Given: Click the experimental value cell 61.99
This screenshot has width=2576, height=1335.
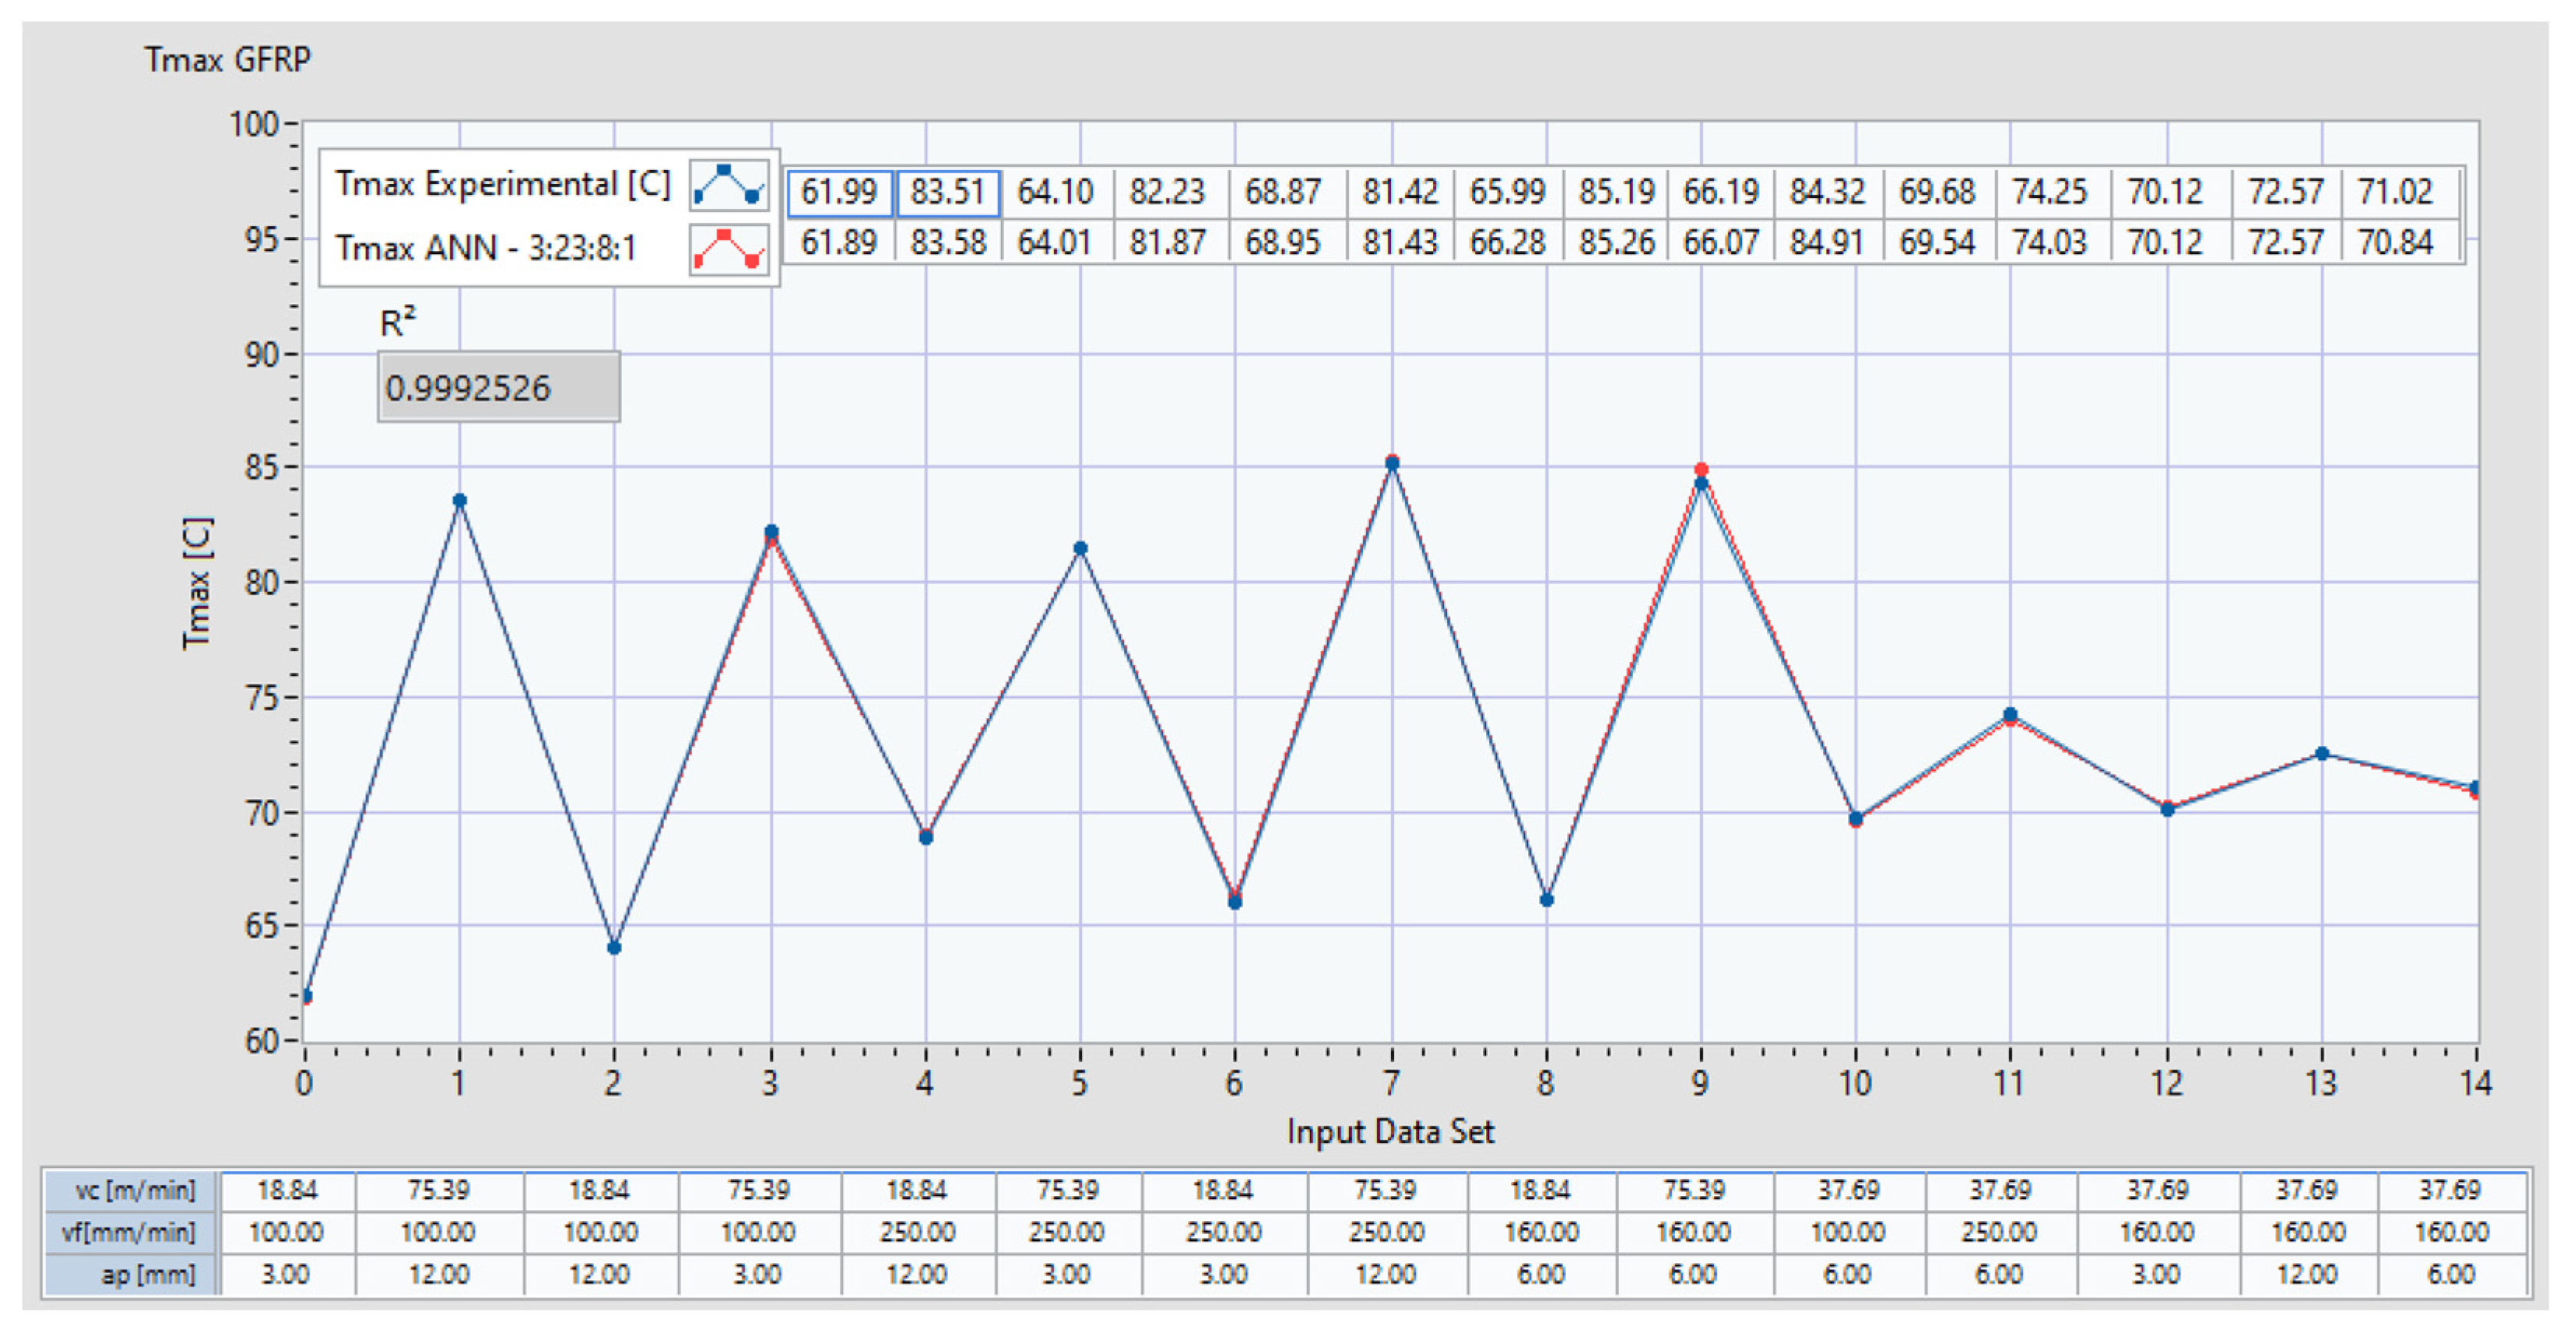Looking at the screenshot, I should [839, 192].
